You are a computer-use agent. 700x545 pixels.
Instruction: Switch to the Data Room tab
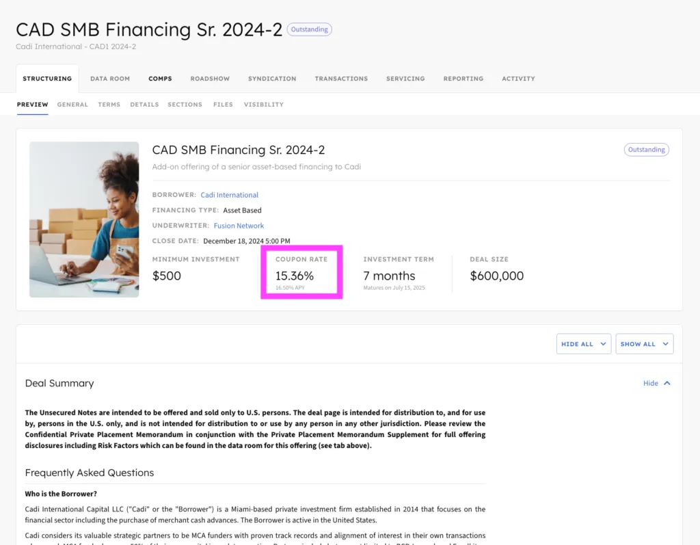[x=110, y=79]
